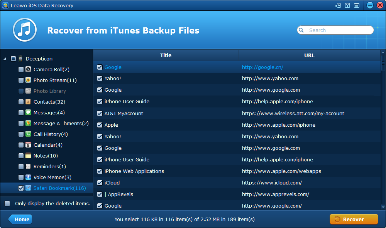Toggle Only display the deleted items
Screen dimensions: 386x228
7,203
